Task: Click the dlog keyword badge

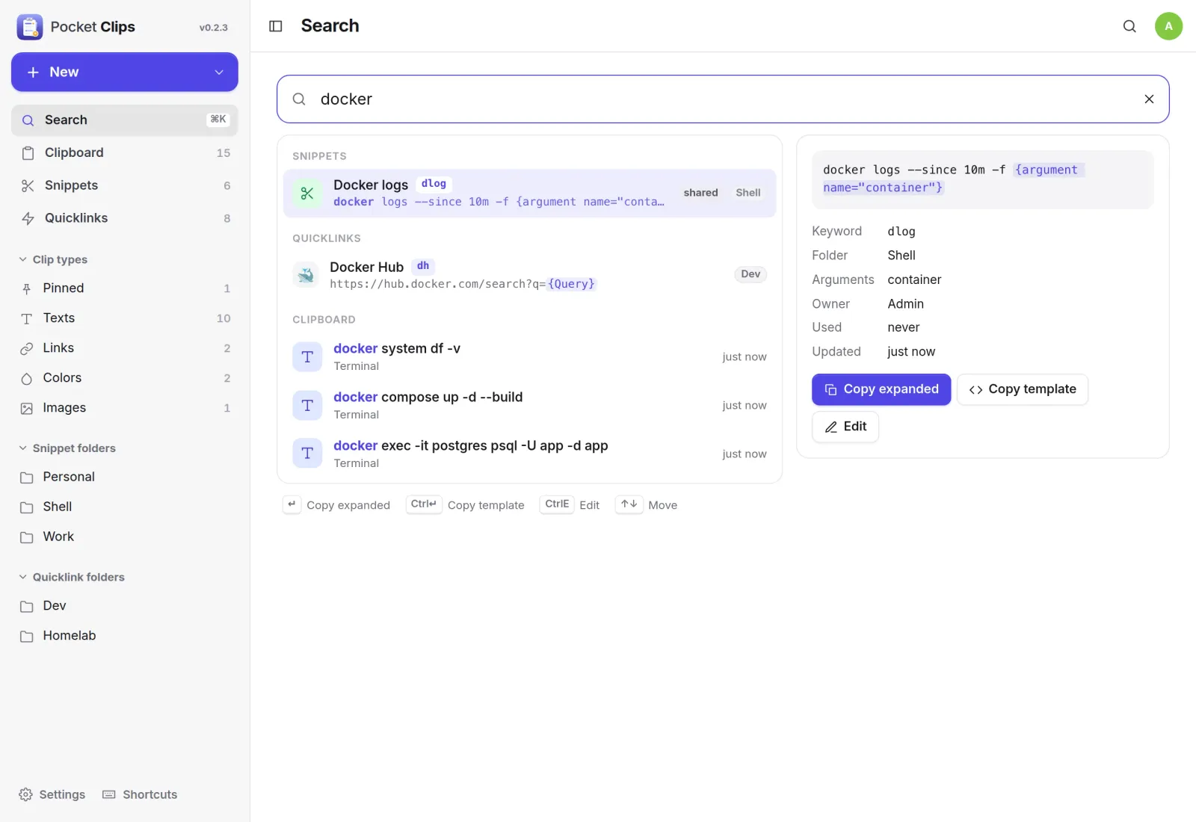Action: coord(434,184)
